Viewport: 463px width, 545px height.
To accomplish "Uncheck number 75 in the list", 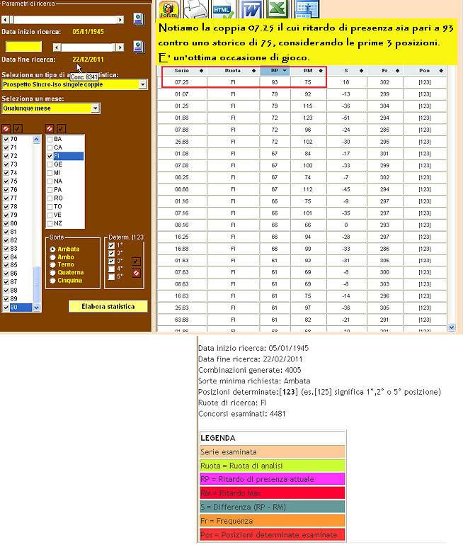I will click(7, 181).
